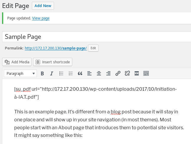Screen dimensions: 191x144
Task: Open the sample-page permalink URL
Action: [x=56, y=48]
